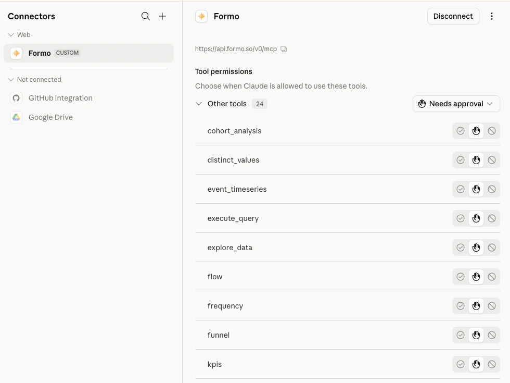Click the distinct_values tool name
Viewport: 510px width, 383px height.
[x=233, y=160]
